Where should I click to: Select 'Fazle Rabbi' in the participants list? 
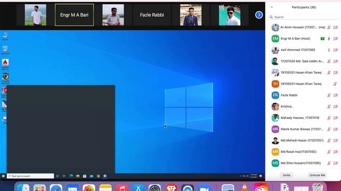point(289,95)
